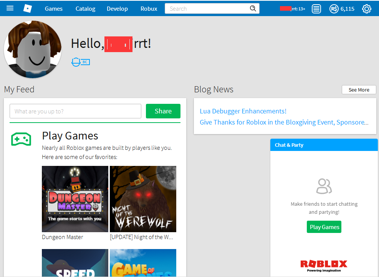Click the My Feed heading
The height and width of the screenshot is (277, 379).
coord(19,89)
